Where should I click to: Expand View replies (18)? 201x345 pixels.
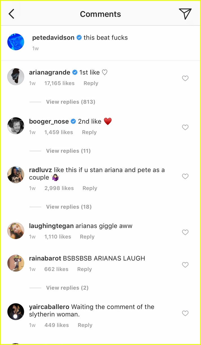69,207
